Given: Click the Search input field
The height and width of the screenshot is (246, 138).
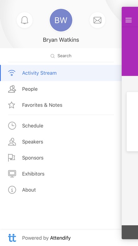Looking at the screenshot, I should point(61,56).
